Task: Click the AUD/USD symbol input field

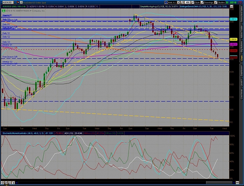Action: [x=8, y=2]
